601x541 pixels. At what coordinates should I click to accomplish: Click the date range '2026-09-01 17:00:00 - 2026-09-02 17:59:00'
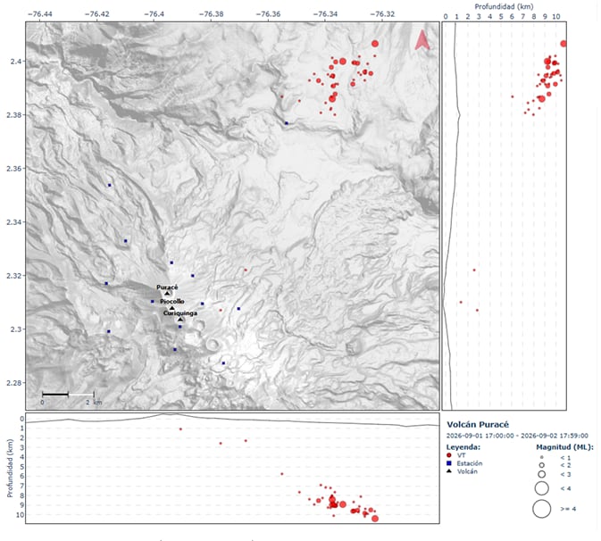pos(517,436)
